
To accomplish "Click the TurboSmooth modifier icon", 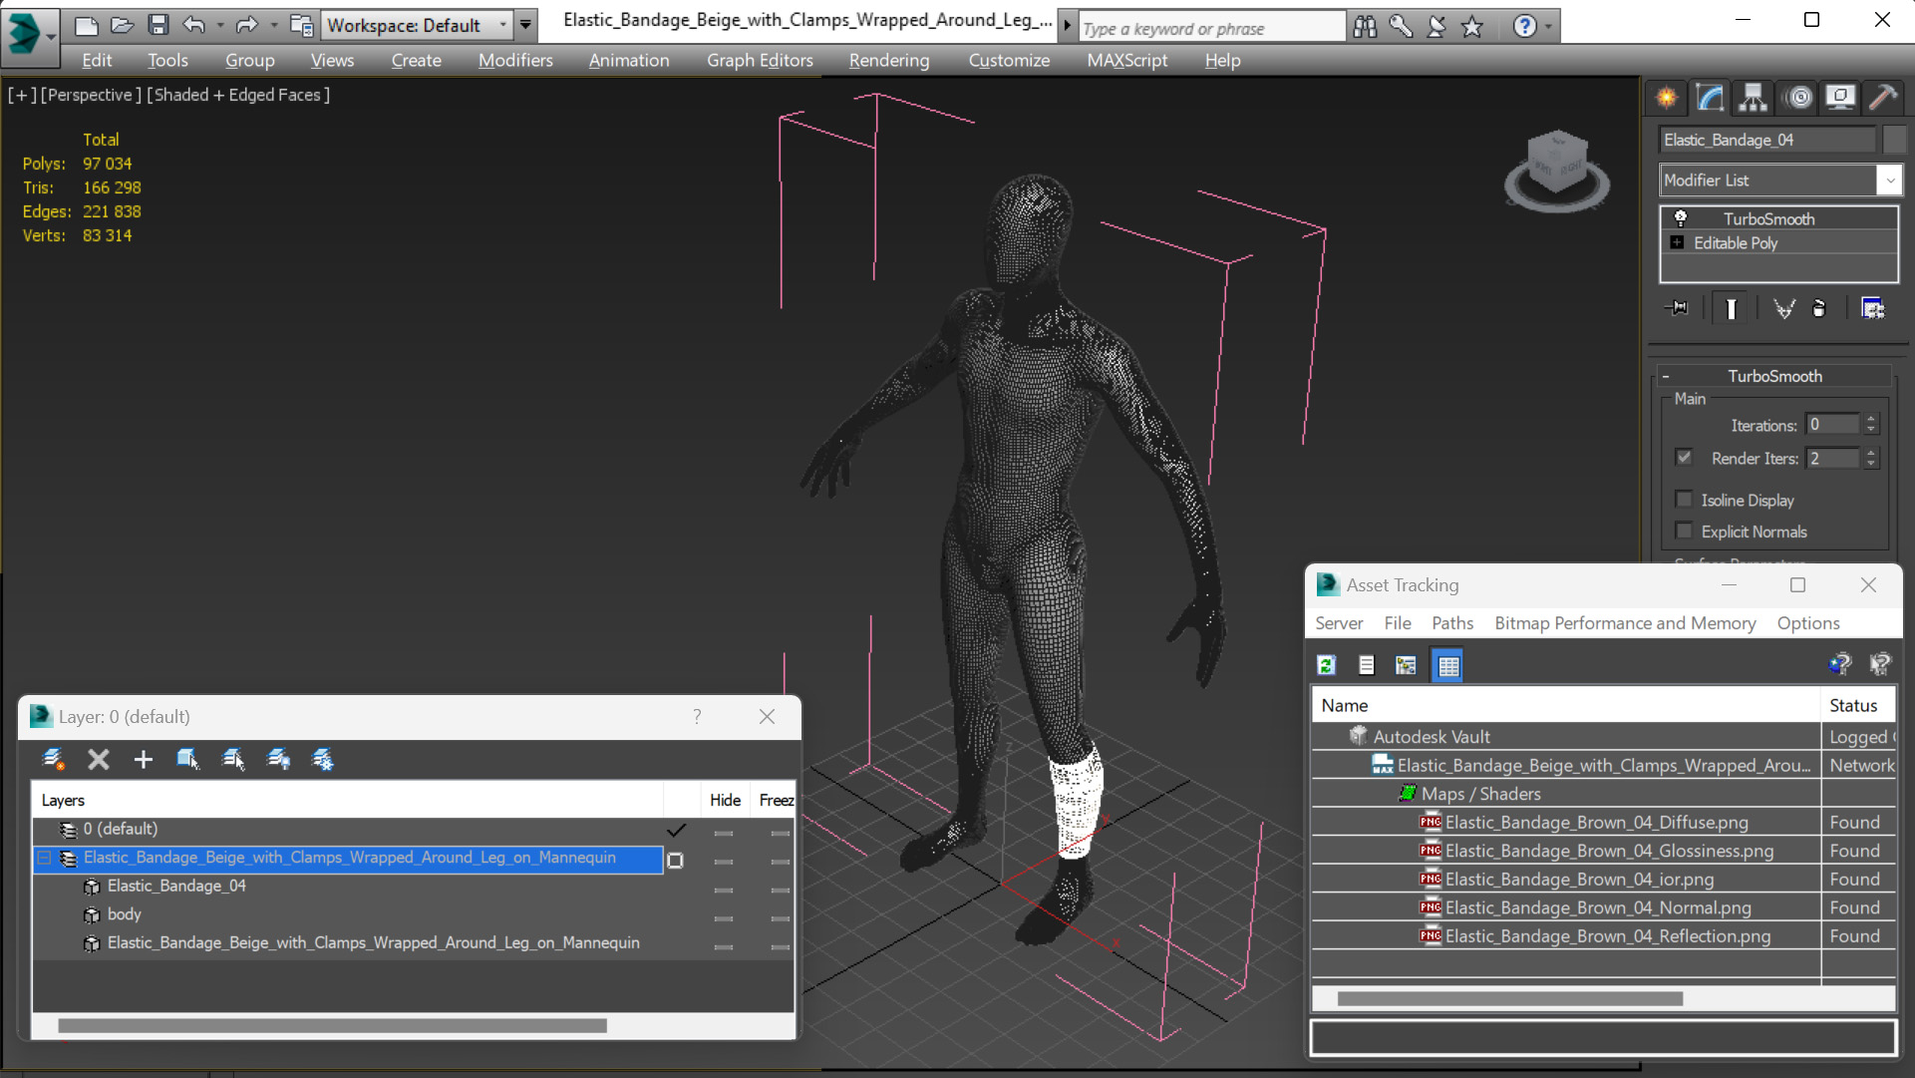I will pos(1680,217).
